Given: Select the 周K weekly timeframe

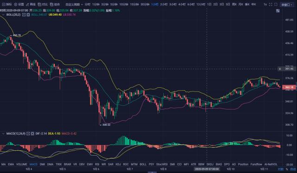Looking at the screenshot, I should [x=234, y=4].
